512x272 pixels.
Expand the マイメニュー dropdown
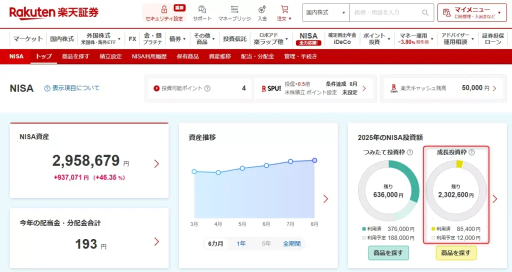pos(499,12)
